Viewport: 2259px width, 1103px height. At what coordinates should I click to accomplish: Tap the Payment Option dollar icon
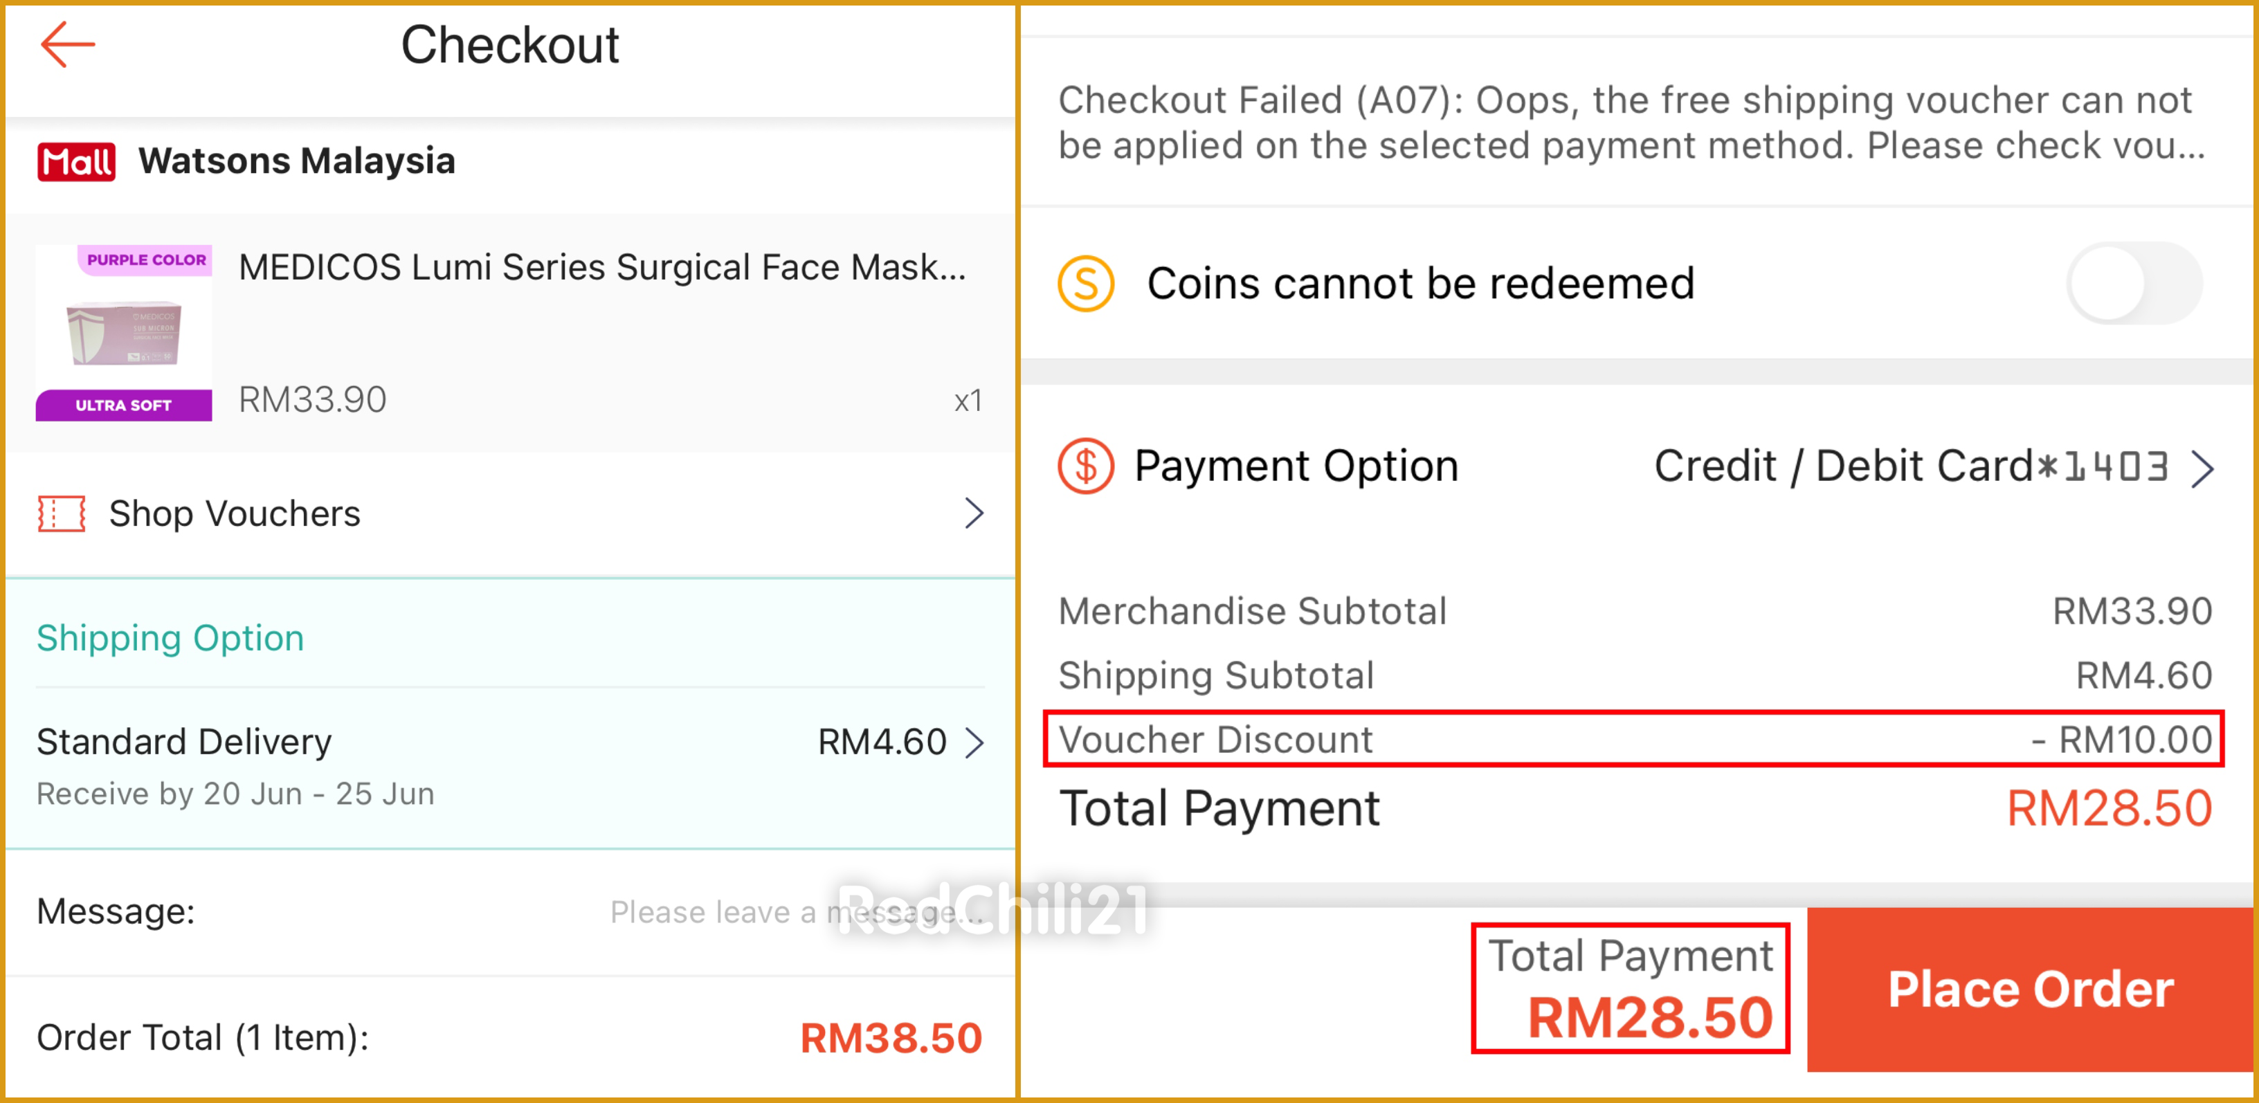click(x=1086, y=466)
